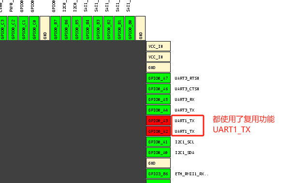Screen dimensions: 307x183
Task: Click the UART3_RTSN function label
Action: 187,78
